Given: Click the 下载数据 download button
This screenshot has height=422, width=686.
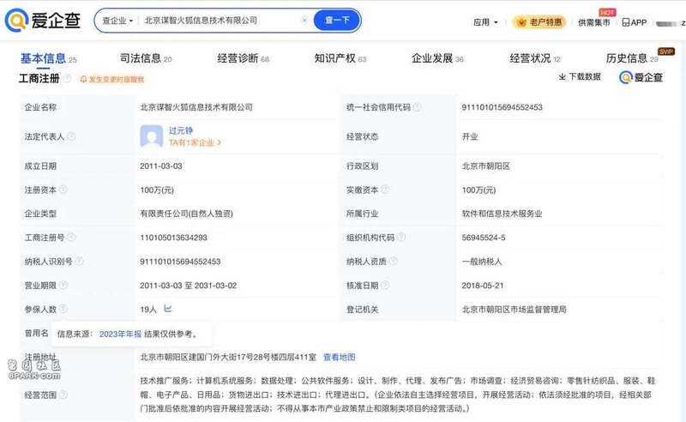Looking at the screenshot, I should point(580,77).
